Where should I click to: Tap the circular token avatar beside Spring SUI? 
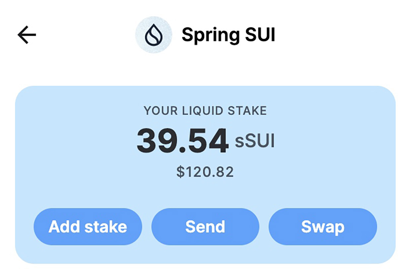154,35
